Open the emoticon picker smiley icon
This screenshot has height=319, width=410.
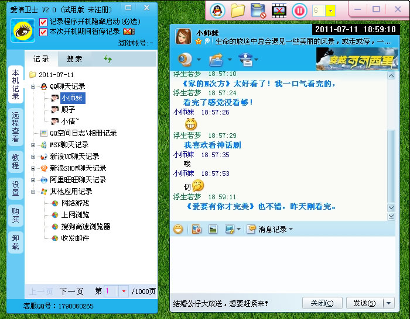pos(178,229)
